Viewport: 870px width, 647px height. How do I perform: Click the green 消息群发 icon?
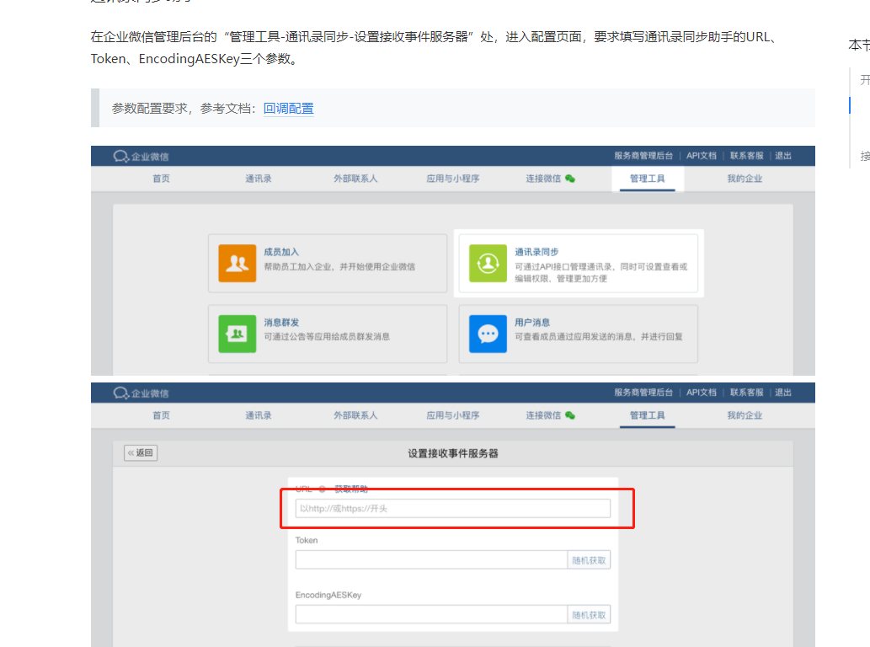237,334
